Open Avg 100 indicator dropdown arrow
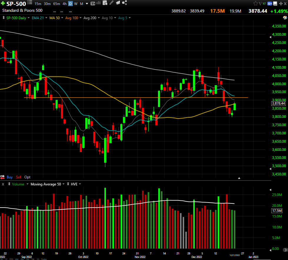This screenshot has width=288, height=260. point(80,18)
